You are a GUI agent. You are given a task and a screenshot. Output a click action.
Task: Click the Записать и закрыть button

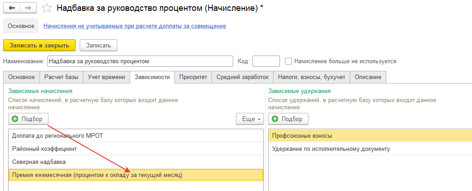(39, 45)
